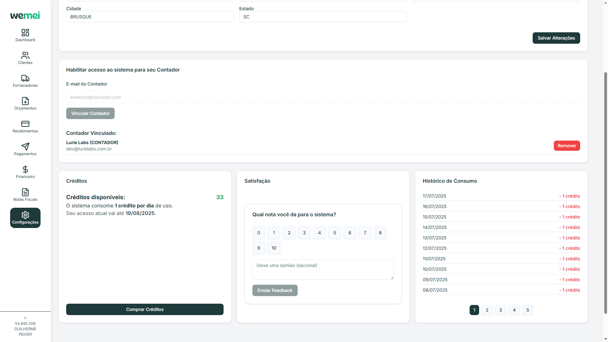Go to page 2 of Histórico de Consumo
The width and height of the screenshot is (608, 342).
click(487, 310)
